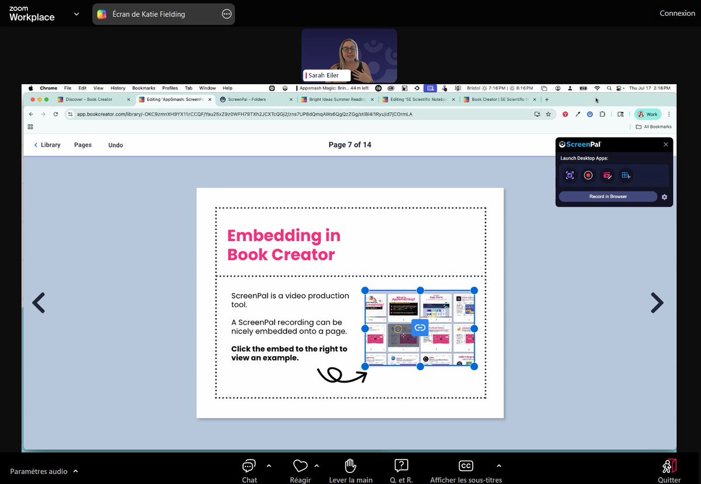Image resolution: width=701 pixels, height=484 pixels.
Task: Open Zoom Chat panel
Action: [x=249, y=471]
